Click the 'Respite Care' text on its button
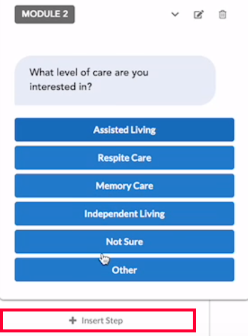 click(x=125, y=158)
